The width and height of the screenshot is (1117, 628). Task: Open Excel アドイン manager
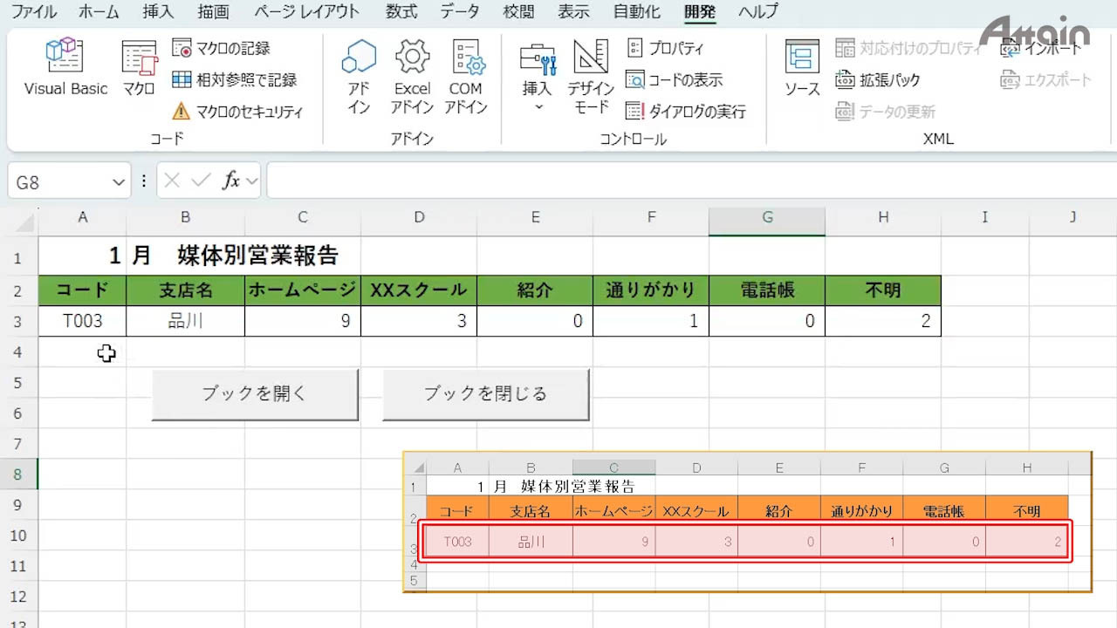point(412,77)
